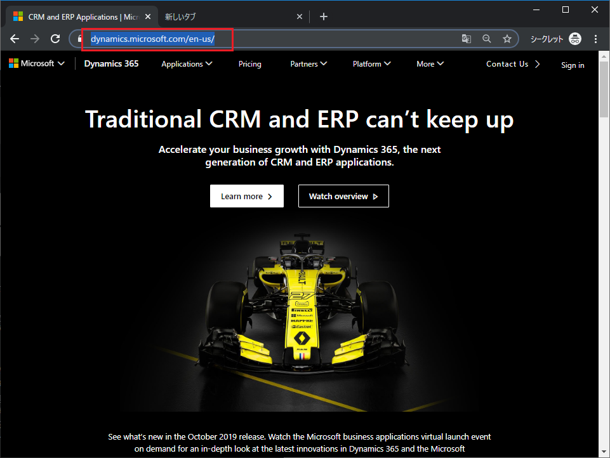Screen dimensions: 610x458
Task: Click the 'Accelerate your business growth' subheading
Action: coord(300,155)
